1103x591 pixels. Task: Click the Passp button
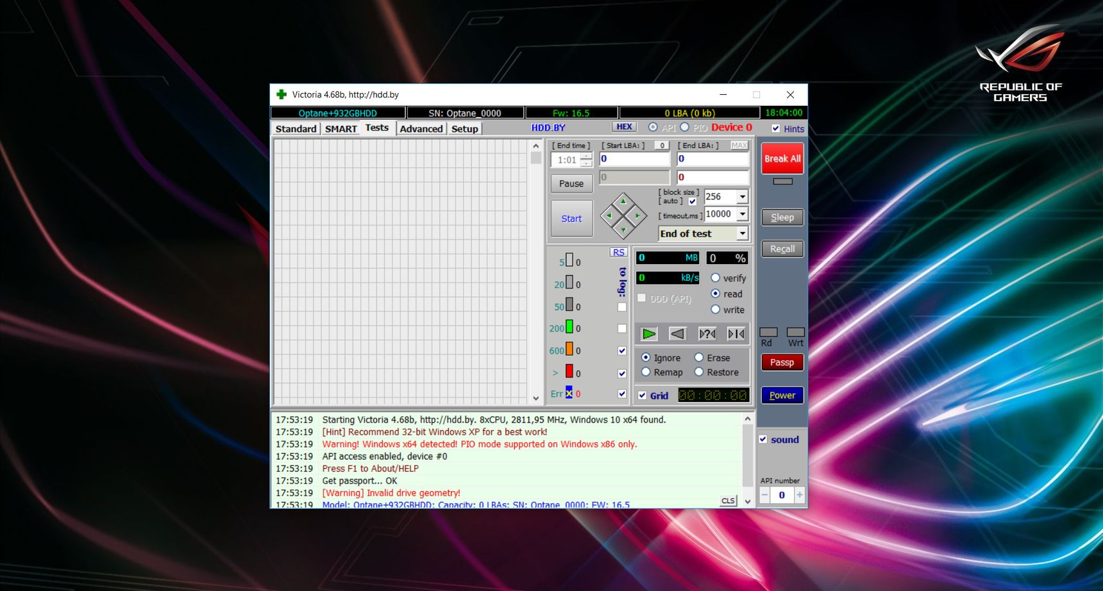[x=782, y=362]
